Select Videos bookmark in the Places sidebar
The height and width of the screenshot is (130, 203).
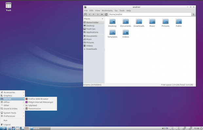coord(94,46)
